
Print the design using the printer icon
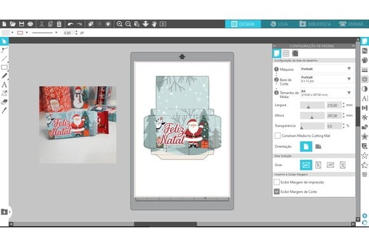(x=30, y=24)
